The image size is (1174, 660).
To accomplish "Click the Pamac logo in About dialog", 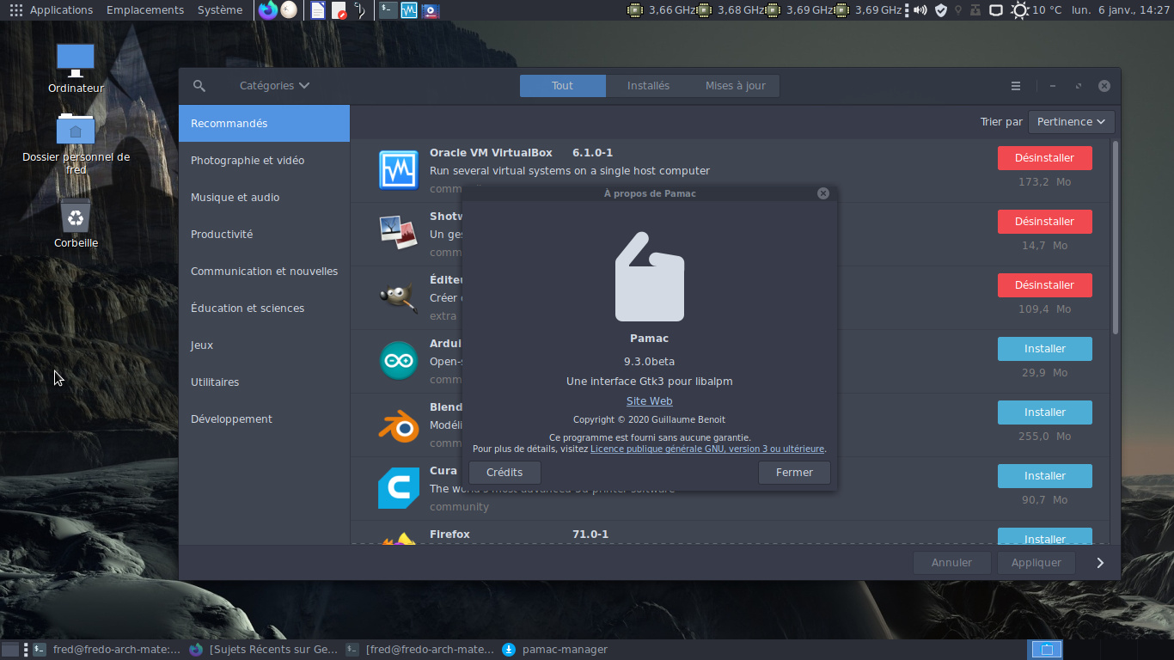I will coord(650,277).
